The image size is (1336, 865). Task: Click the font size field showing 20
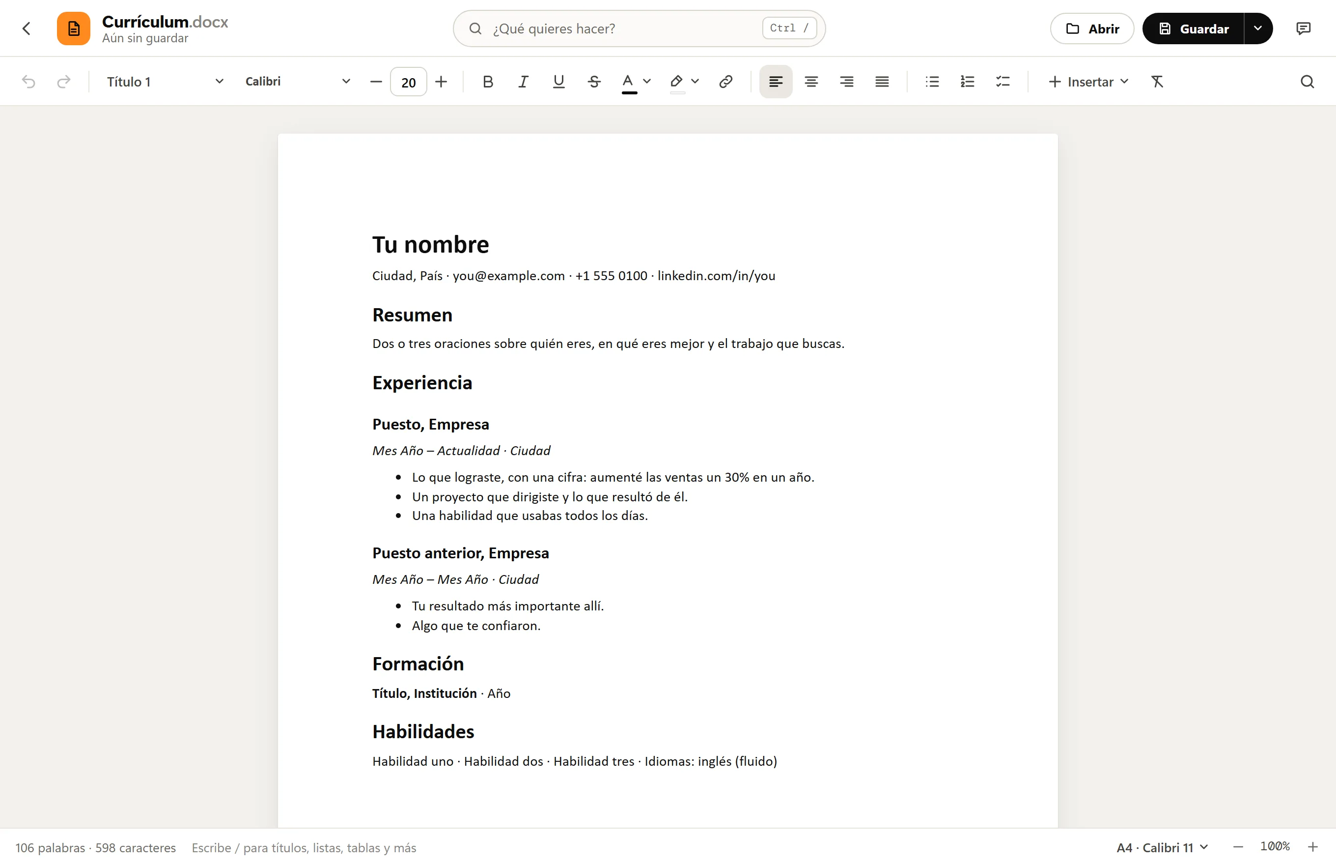pyautogui.click(x=409, y=82)
